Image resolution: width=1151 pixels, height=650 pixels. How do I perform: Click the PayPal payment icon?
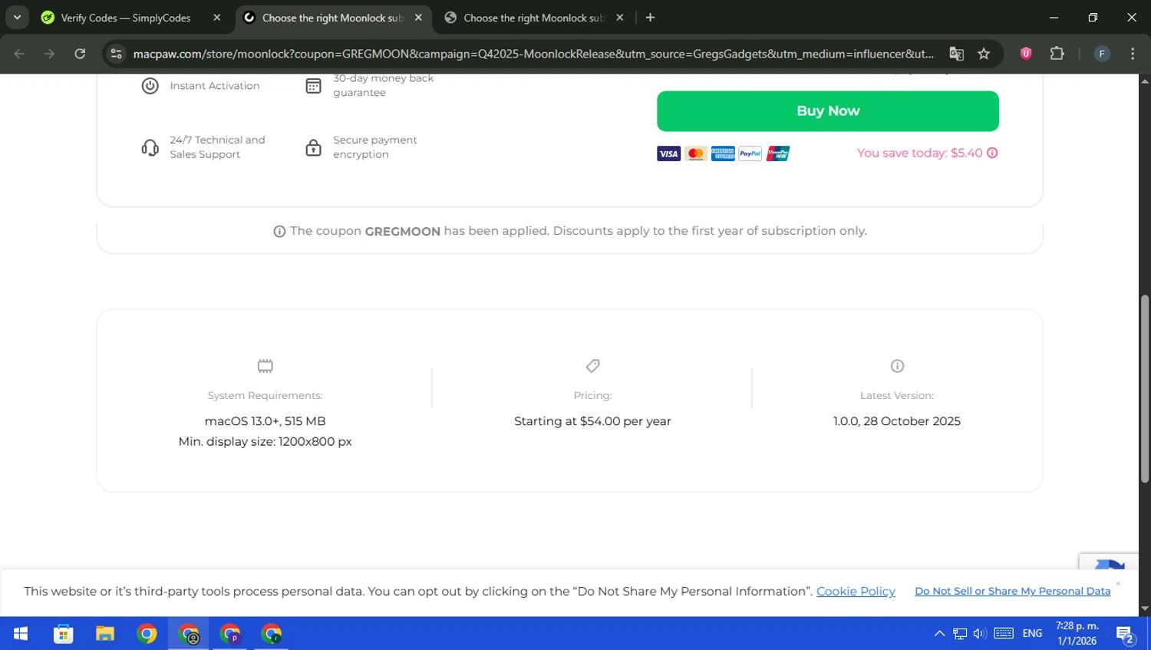point(750,153)
